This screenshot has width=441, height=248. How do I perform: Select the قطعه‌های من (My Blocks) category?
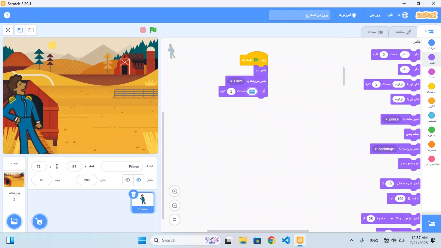click(432, 161)
